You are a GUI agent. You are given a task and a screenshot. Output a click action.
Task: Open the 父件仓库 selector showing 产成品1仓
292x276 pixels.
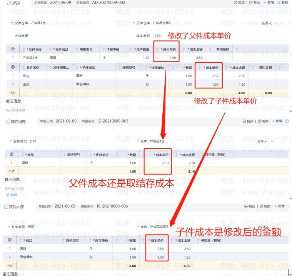37,23
